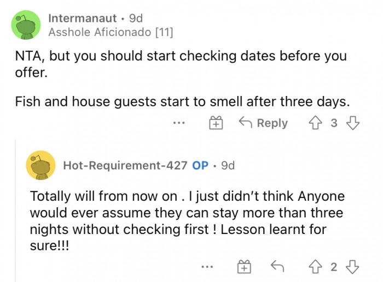Open Hot-Requirement-427's yellow avatar
The width and height of the screenshot is (383, 282).
(40, 165)
